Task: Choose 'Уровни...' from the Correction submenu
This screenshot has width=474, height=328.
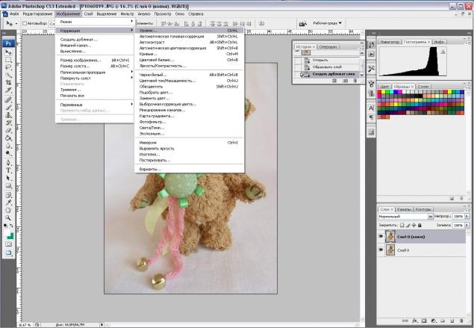Action: click(x=150, y=31)
